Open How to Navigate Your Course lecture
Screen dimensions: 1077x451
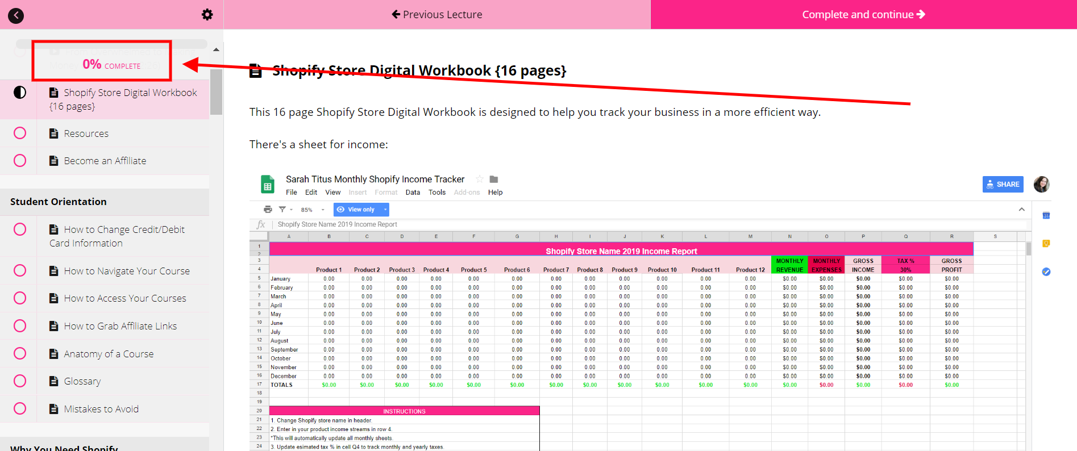click(127, 271)
